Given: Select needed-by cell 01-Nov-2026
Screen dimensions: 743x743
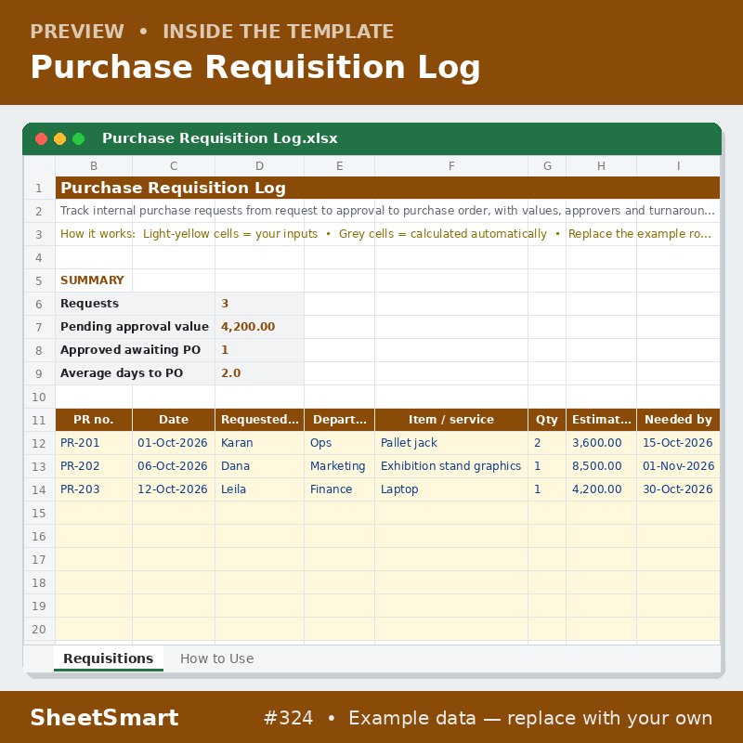Looking at the screenshot, I should point(678,466).
